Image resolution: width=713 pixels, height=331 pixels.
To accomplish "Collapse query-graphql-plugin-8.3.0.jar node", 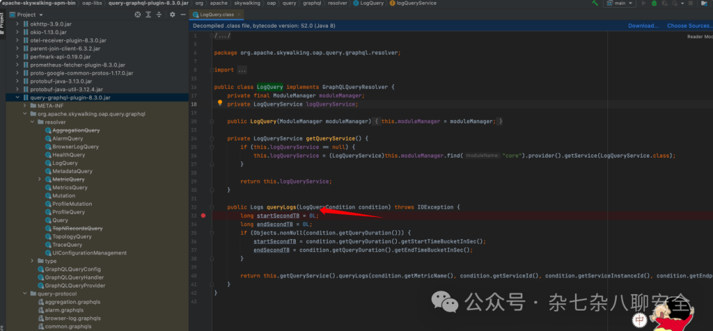I will point(18,98).
